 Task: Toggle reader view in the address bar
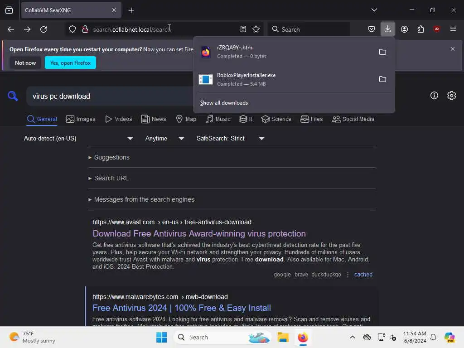[x=243, y=29]
